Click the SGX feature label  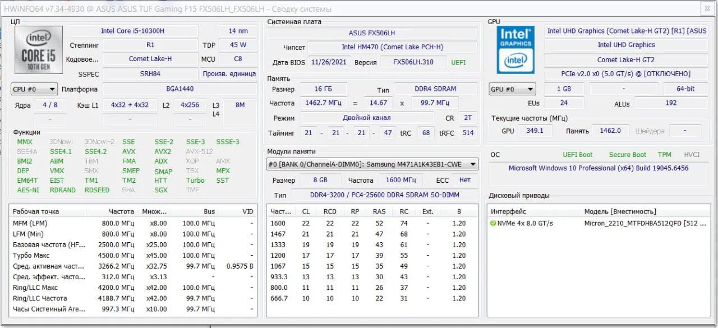161,190
